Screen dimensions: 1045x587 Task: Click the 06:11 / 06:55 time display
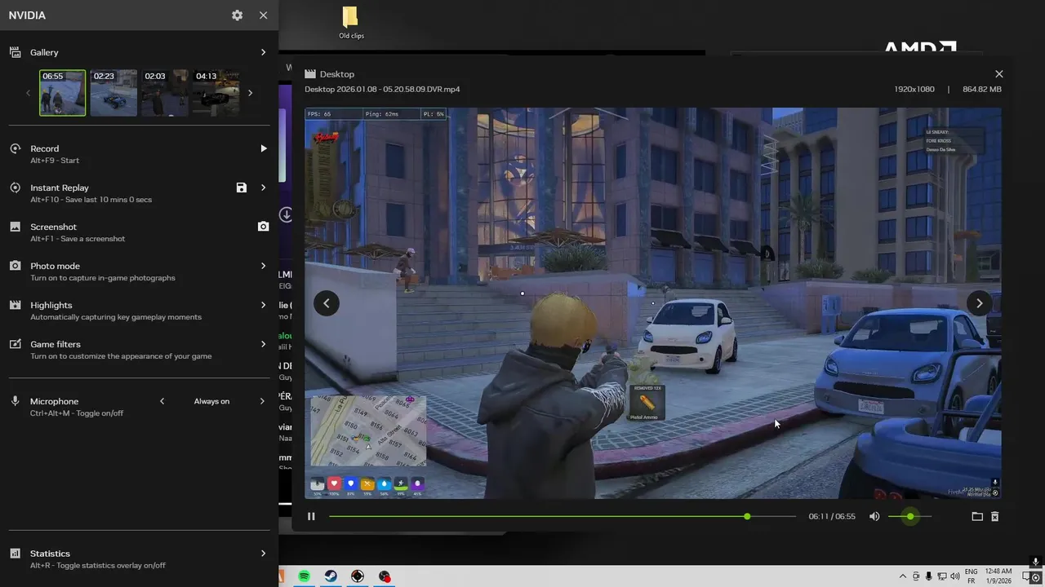[x=832, y=517]
